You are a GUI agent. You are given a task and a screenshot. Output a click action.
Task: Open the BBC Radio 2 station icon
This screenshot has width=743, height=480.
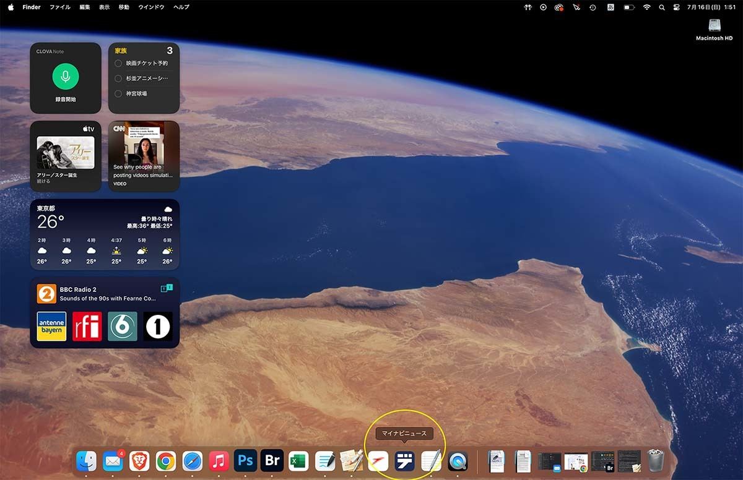[46, 293]
